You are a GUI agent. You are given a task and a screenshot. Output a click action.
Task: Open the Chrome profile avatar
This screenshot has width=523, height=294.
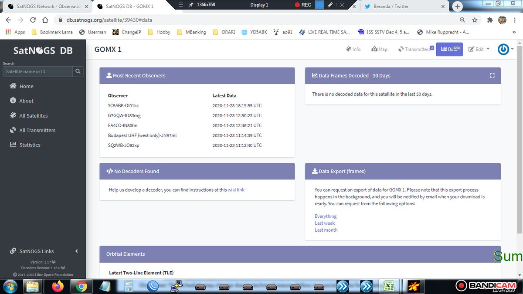(x=503, y=20)
